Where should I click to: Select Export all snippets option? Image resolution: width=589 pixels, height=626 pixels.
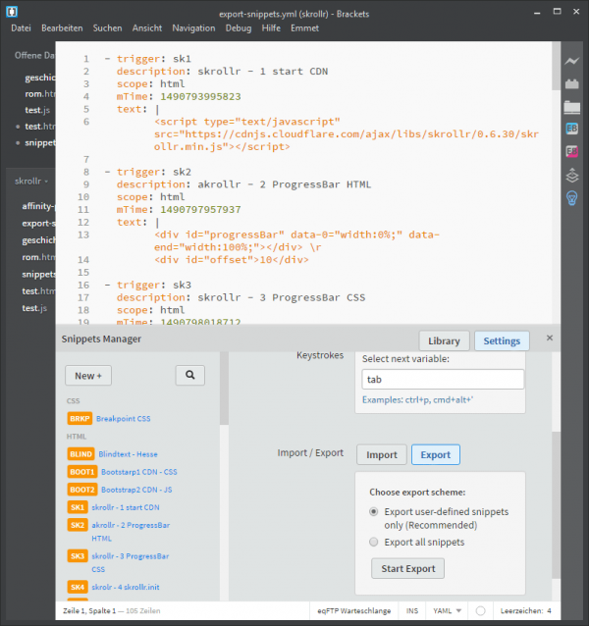pos(373,542)
